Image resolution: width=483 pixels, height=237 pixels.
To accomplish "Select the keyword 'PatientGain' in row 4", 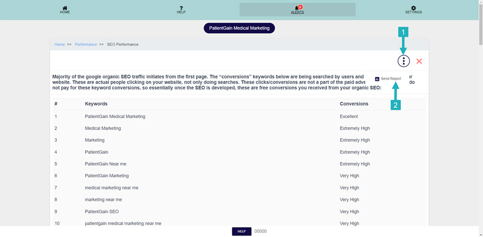I will pos(97,152).
